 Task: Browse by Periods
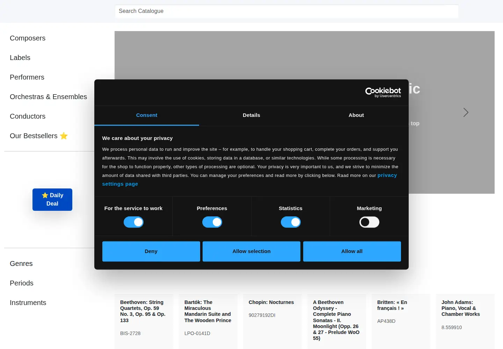tap(22, 283)
